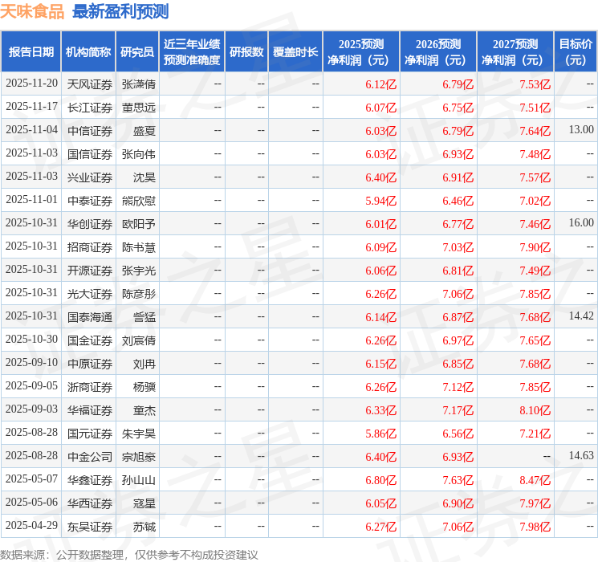Select the 目标价 column header
This screenshot has width=598, height=562.
tap(576, 52)
